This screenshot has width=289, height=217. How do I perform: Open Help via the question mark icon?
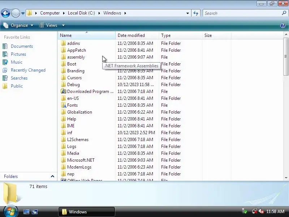click(283, 25)
